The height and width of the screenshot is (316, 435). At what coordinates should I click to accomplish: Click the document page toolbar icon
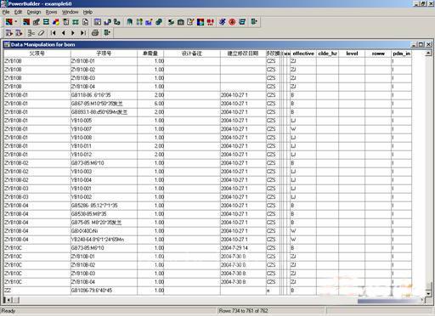[85, 22]
